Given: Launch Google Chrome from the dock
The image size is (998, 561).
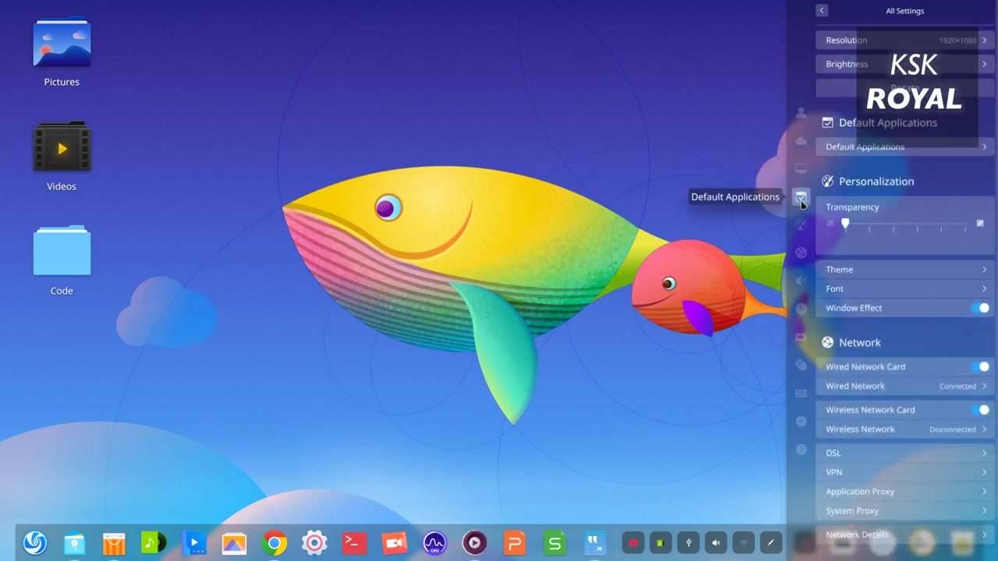Looking at the screenshot, I should point(274,542).
